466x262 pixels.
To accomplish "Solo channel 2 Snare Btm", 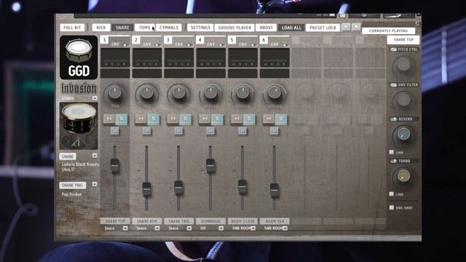I will click(154, 119).
